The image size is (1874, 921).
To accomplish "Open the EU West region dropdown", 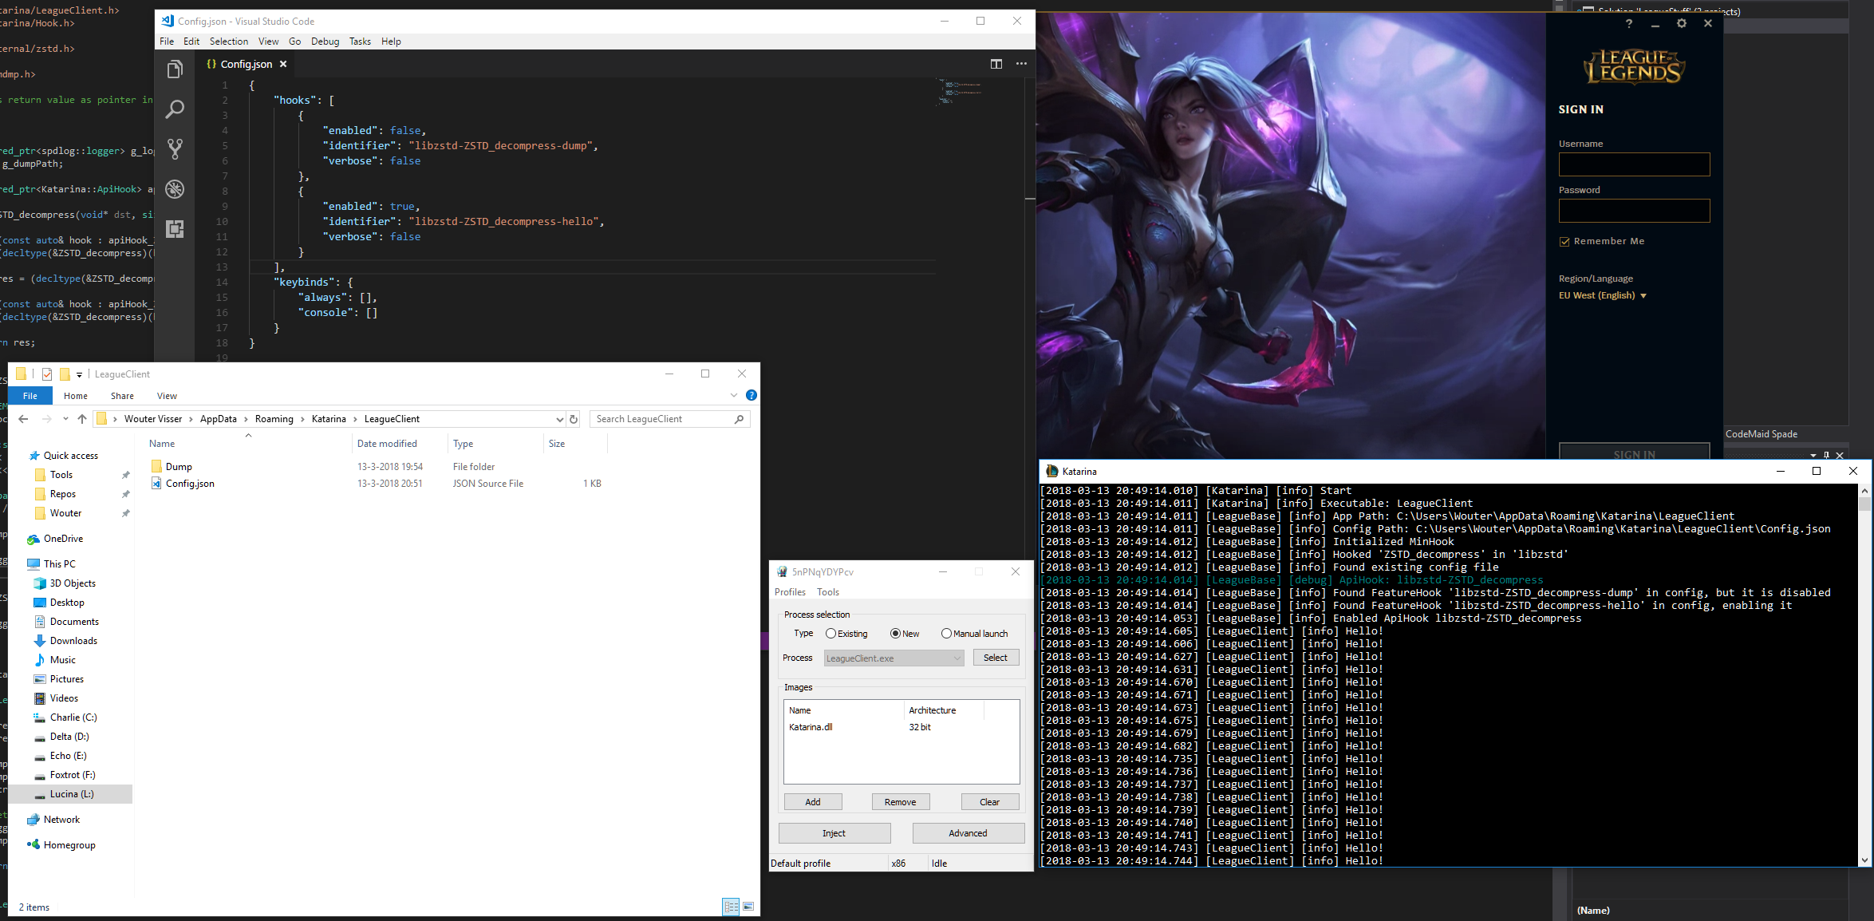I will tap(1602, 295).
